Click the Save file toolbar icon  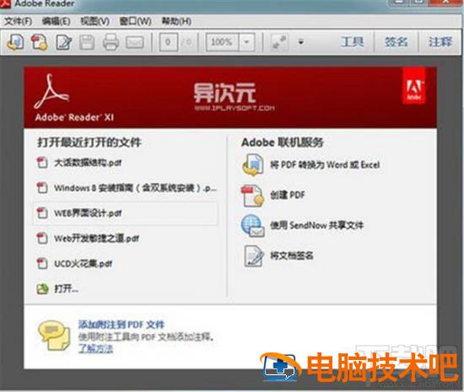coord(87,42)
